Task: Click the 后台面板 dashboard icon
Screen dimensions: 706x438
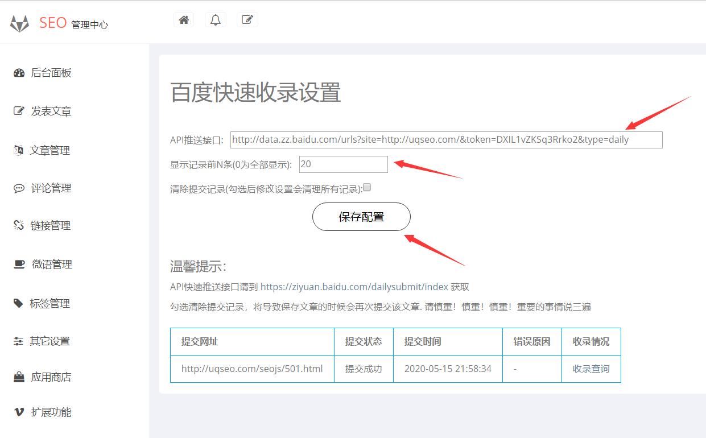Action: coord(18,72)
